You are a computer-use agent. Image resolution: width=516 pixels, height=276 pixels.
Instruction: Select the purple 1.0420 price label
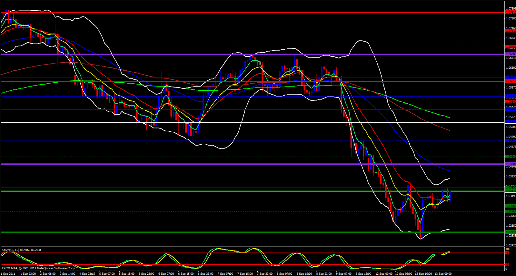pyautogui.click(x=510, y=164)
